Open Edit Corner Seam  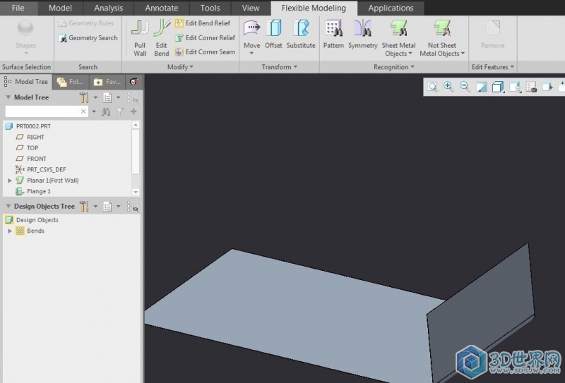tap(205, 51)
